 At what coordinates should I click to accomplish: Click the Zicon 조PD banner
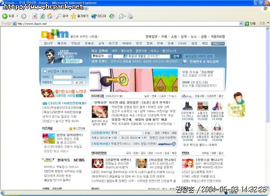point(64,57)
